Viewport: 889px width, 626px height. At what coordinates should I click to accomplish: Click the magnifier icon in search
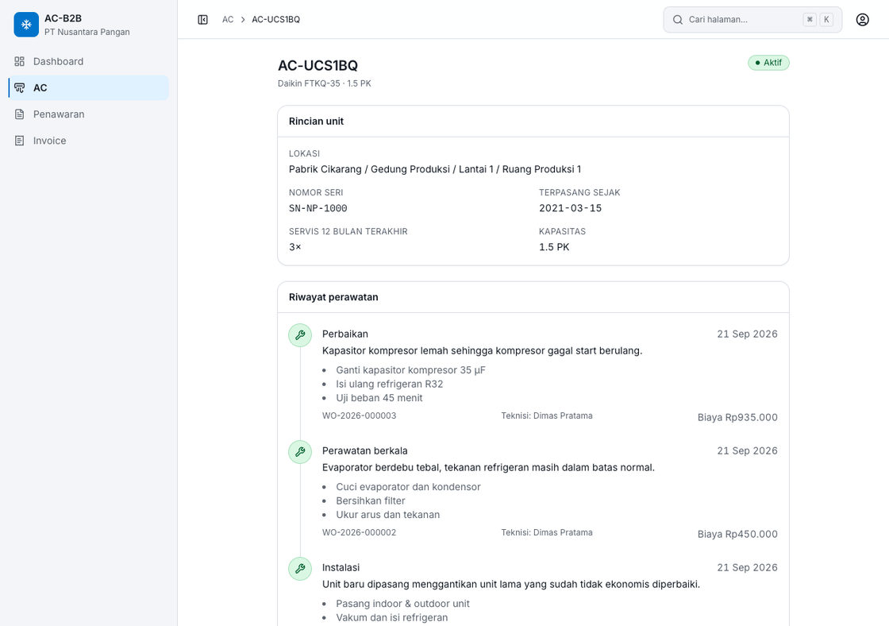678,20
